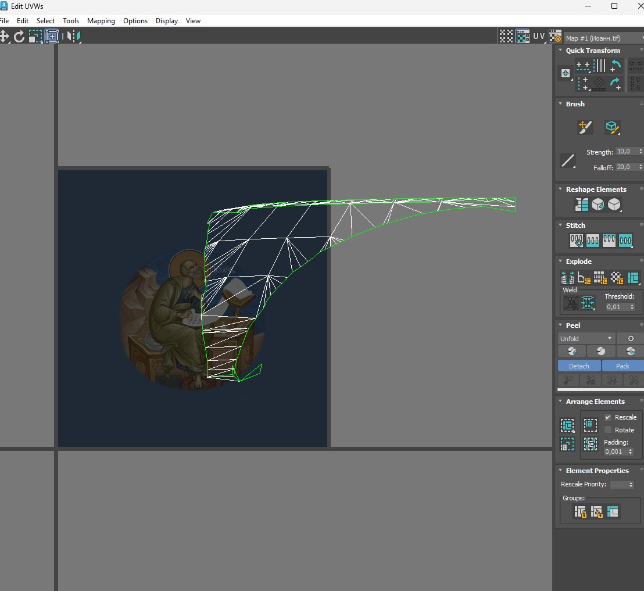Click the Reset Peel button with teal arrow
644x591 pixels.
pyautogui.click(x=631, y=351)
